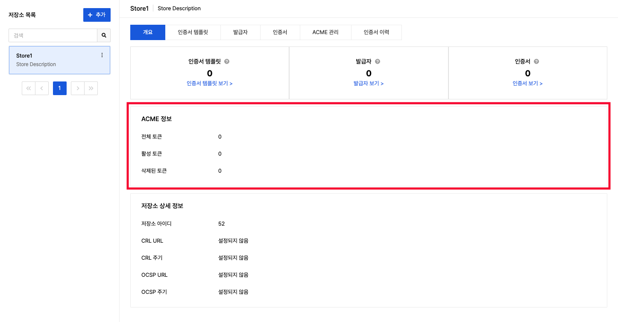Click the 검색 store search input field
The height and width of the screenshot is (322, 618).
click(x=53, y=35)
